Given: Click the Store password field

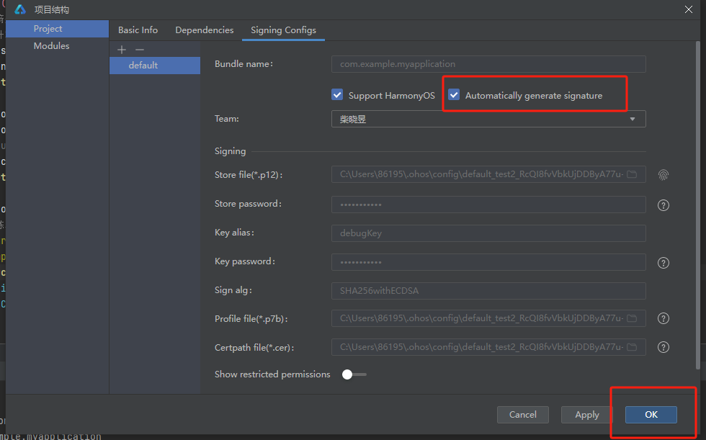Looking at the screenshot, I should (488, 205).
